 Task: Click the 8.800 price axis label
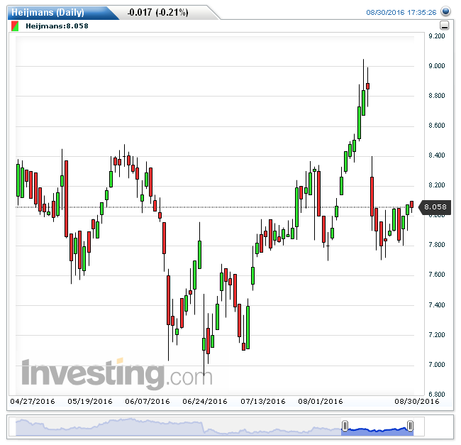click(x=437, y=96)
